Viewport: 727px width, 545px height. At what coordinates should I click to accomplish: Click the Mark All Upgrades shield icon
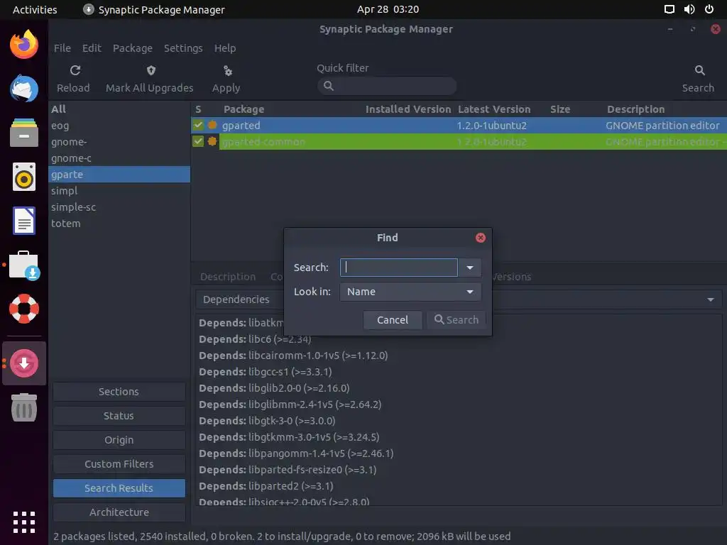coord(151,70)
